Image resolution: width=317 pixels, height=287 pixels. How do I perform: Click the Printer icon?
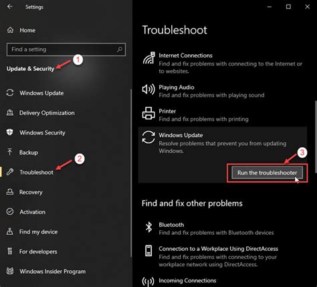point(148,113)
